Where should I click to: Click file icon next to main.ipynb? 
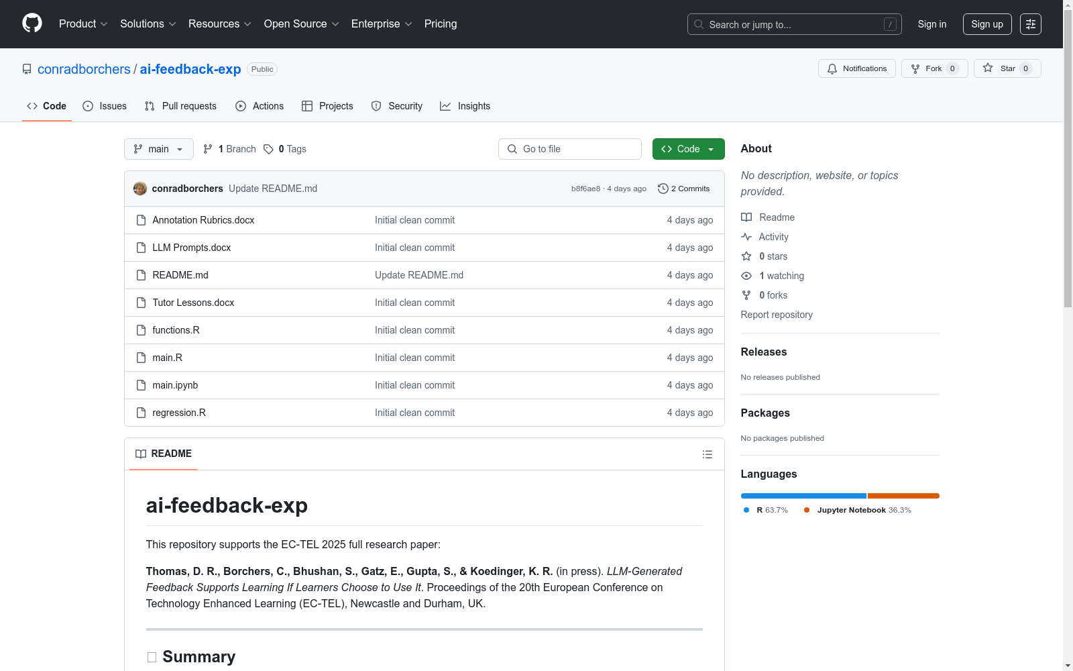pos(141,385)
